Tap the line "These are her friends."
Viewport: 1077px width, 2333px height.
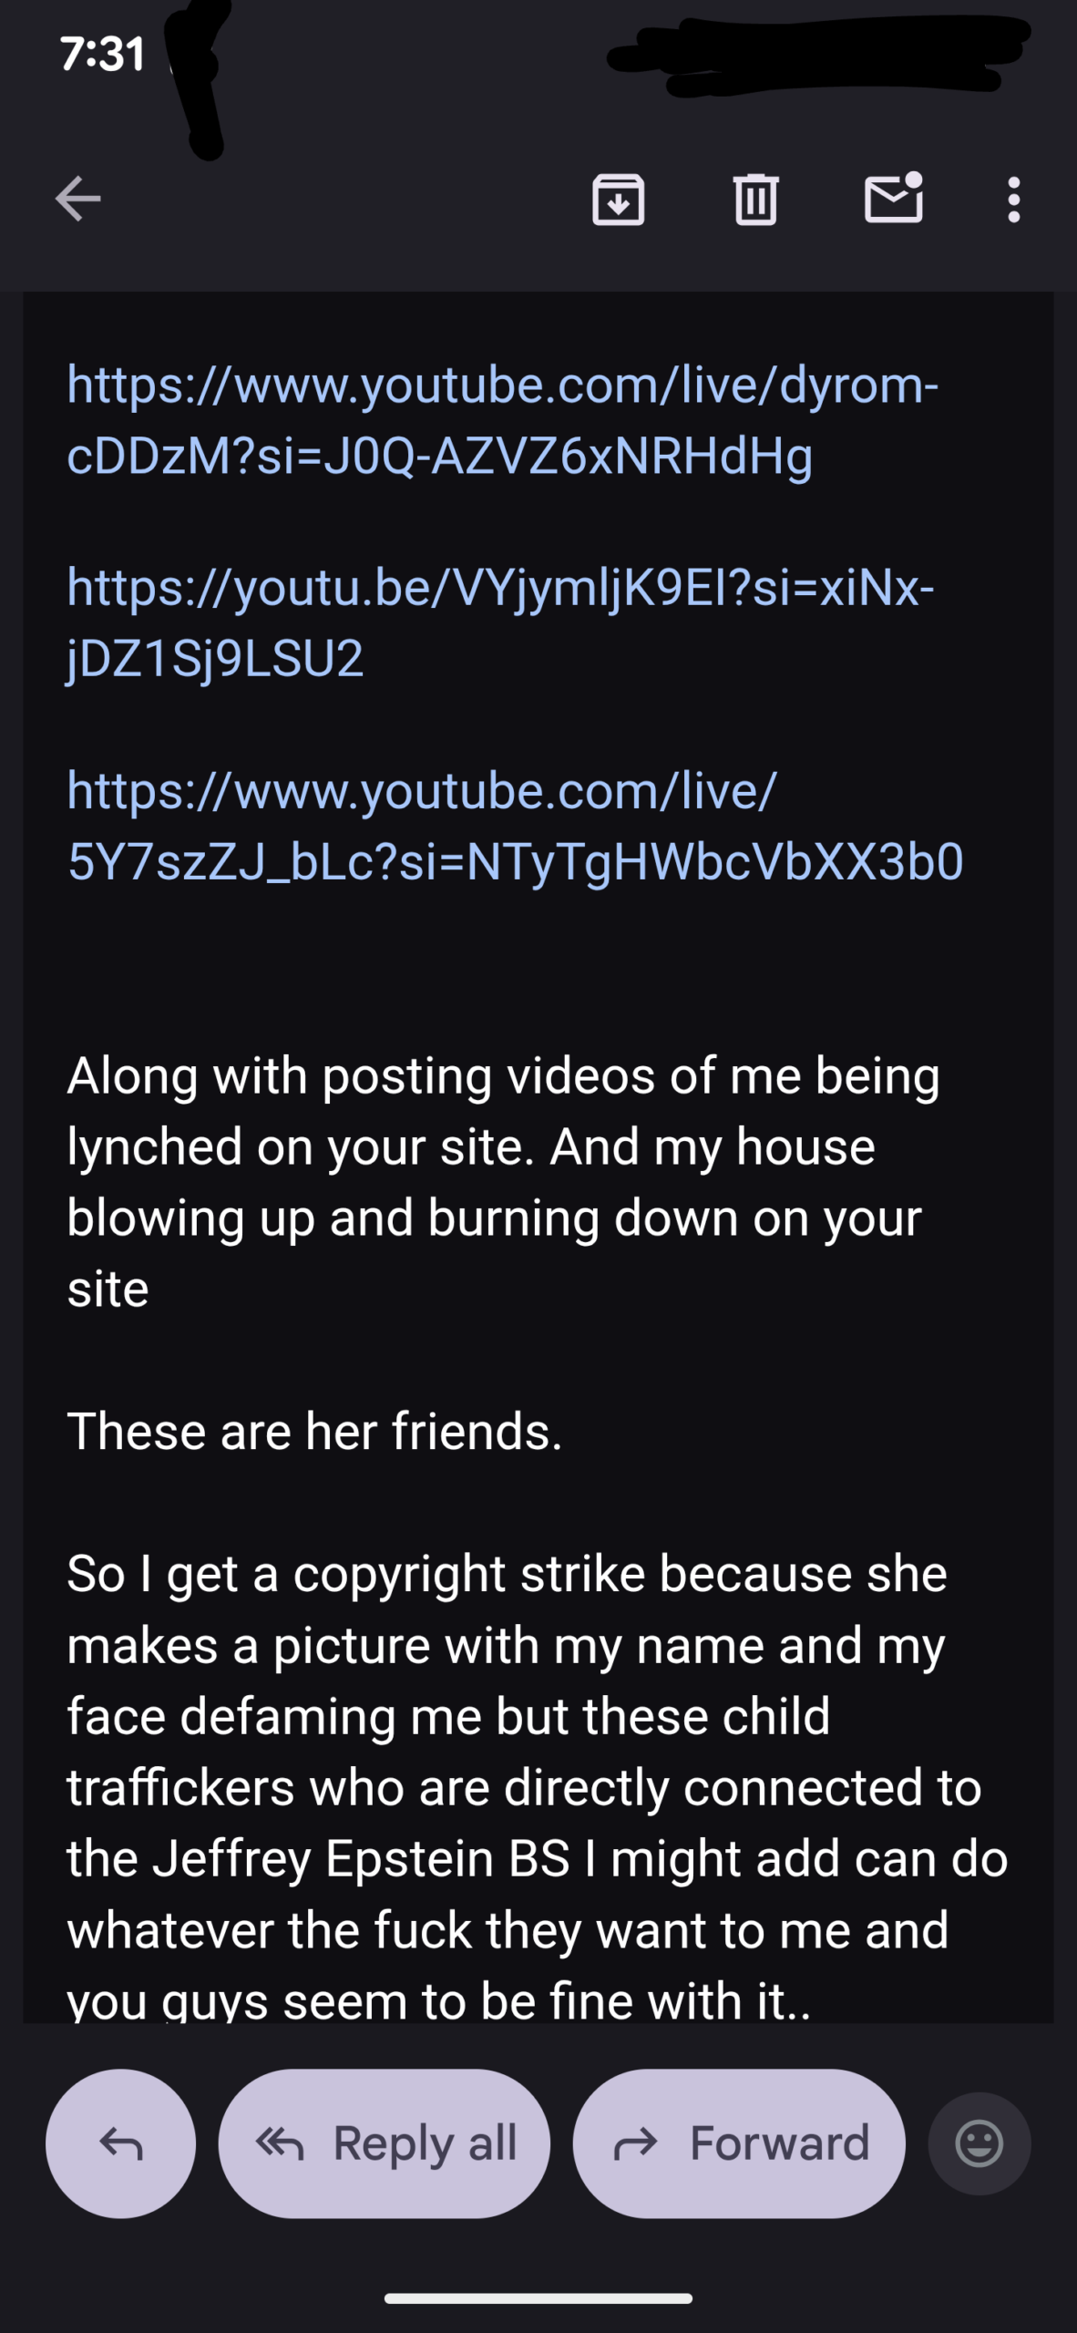pos(314,1431)
